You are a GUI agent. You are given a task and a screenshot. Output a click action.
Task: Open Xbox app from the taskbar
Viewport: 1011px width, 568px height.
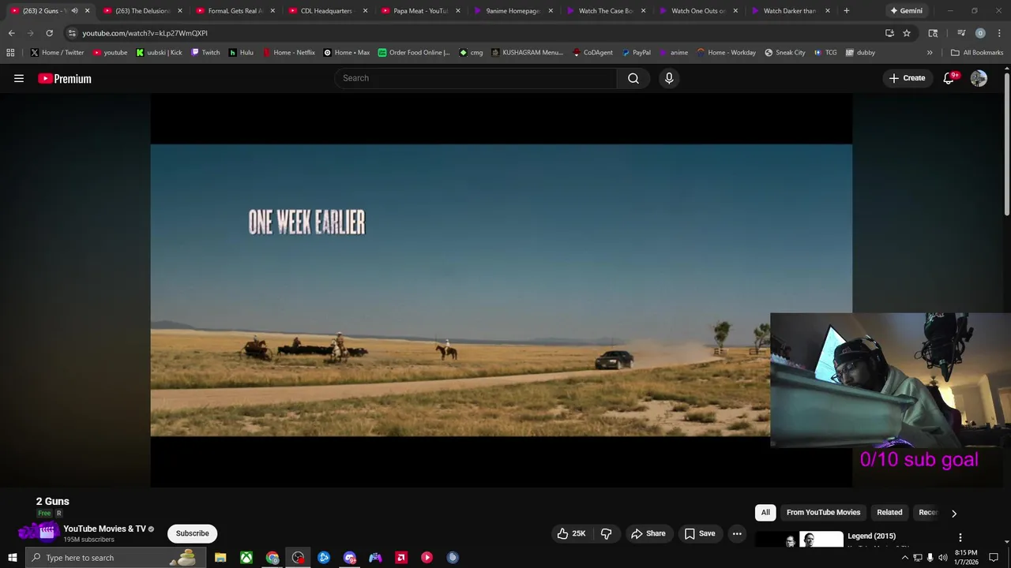pos(246,558)
